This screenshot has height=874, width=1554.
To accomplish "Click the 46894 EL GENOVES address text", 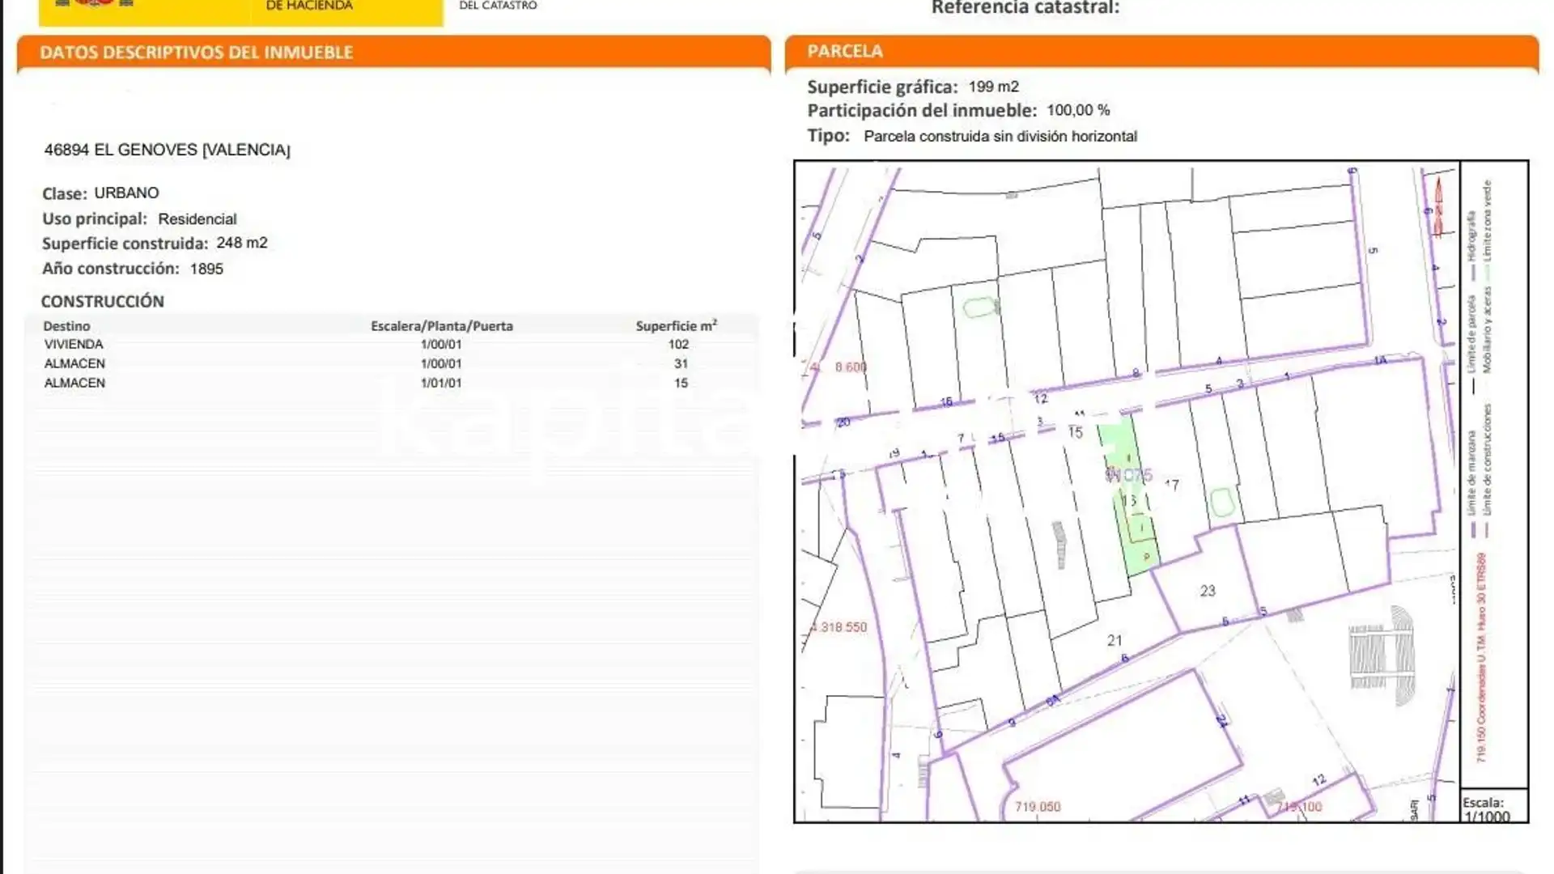I will [167, 150].
